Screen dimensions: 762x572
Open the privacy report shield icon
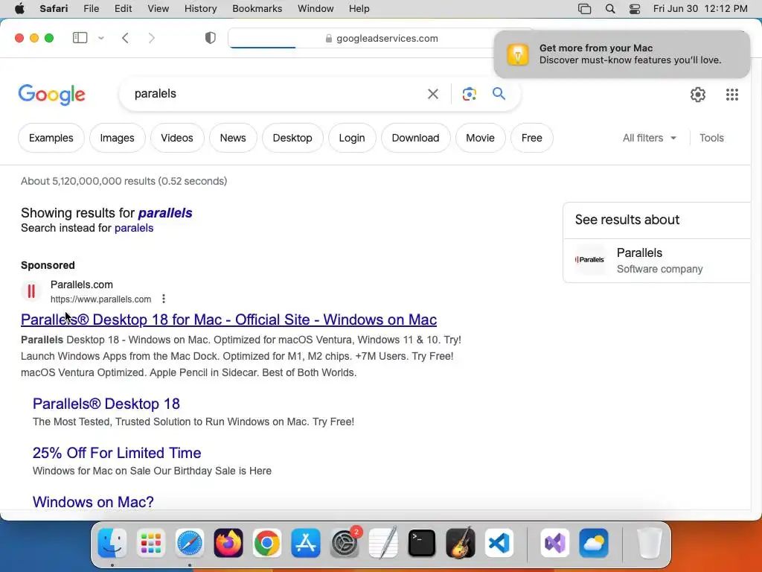pyautogui.click(x=211, y=38)
